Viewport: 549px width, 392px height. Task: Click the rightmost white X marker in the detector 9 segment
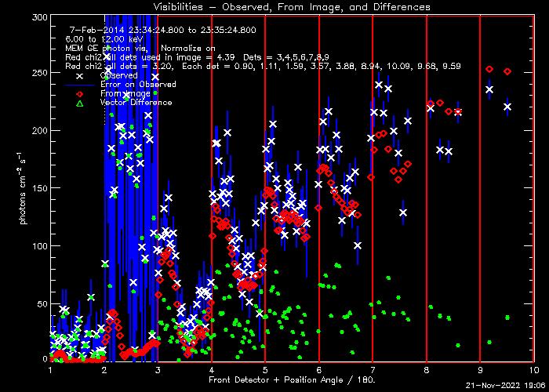(507, 107)
